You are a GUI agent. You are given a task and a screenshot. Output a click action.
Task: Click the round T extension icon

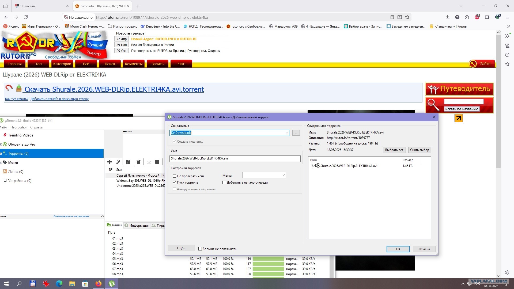pos(457,17)
